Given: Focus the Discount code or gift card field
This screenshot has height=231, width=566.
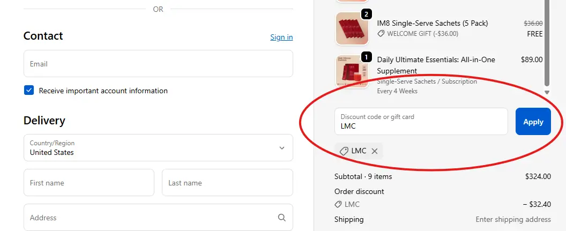Looking at the screenshot, I should click(421, 121).
